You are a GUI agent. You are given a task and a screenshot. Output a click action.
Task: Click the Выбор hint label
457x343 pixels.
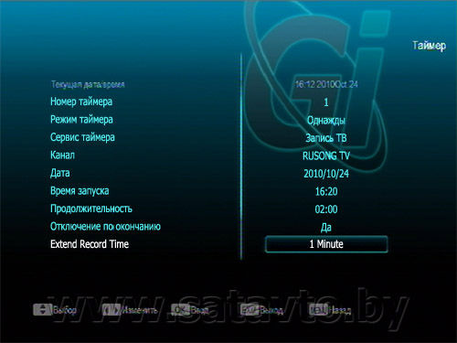tap(65, 310)
